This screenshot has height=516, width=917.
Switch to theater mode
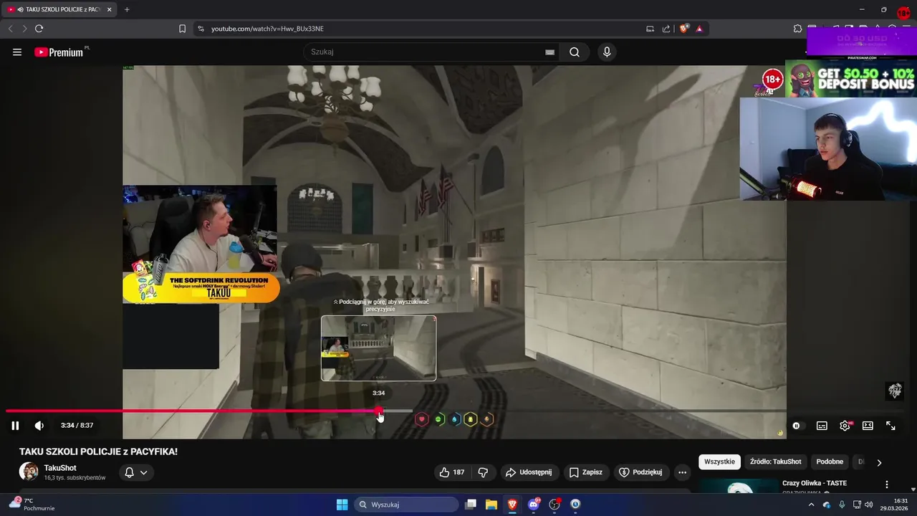point(868,426)
